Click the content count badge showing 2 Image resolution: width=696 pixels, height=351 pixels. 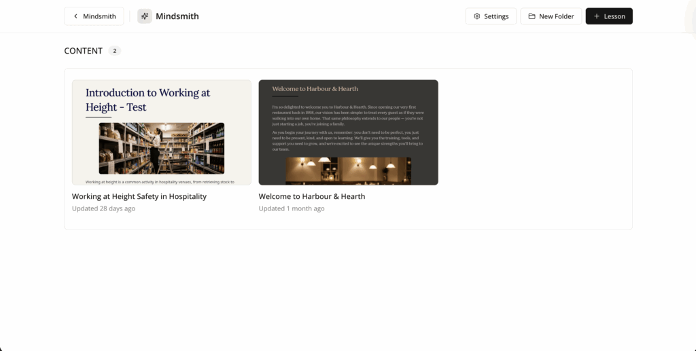114,51
